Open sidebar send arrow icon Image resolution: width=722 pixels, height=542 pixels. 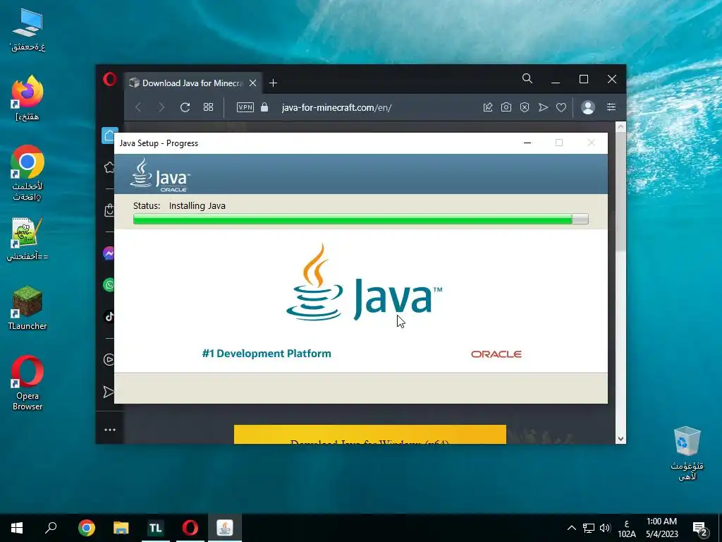[109, 392]
